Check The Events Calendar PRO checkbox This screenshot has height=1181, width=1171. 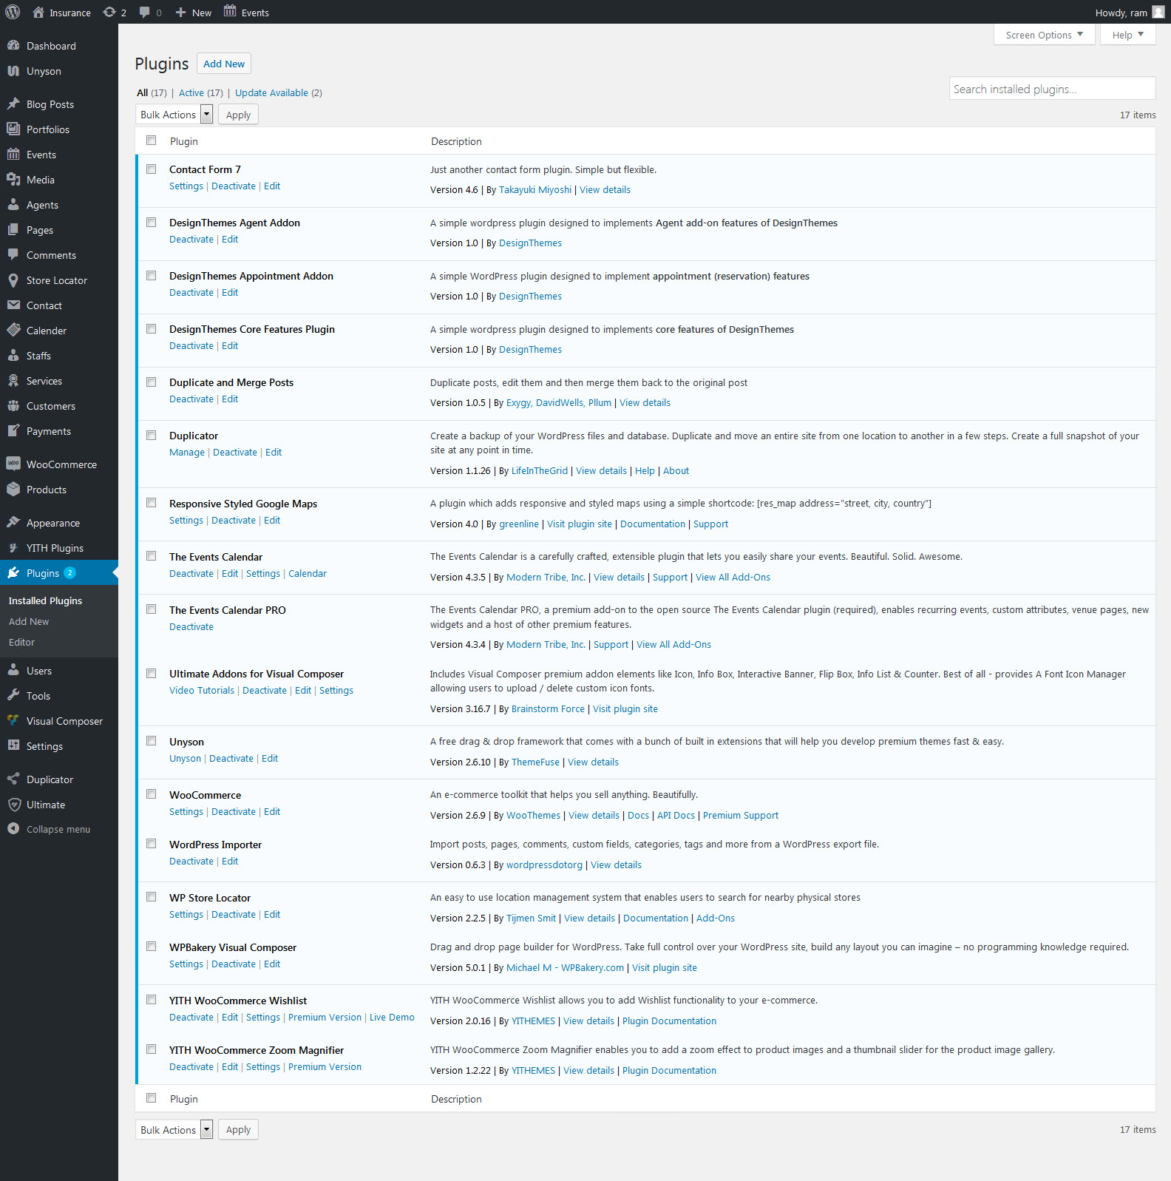click(x=152, y=609)
